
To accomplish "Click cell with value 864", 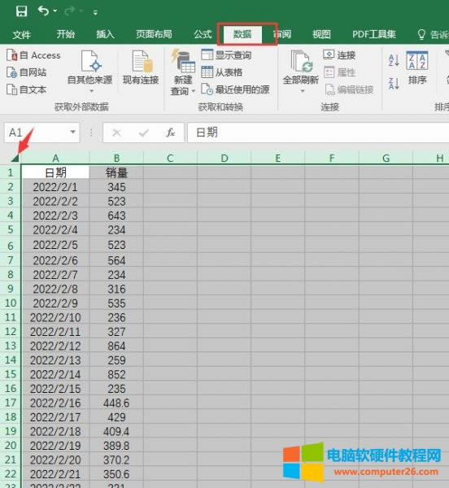I will pos(116,346).
